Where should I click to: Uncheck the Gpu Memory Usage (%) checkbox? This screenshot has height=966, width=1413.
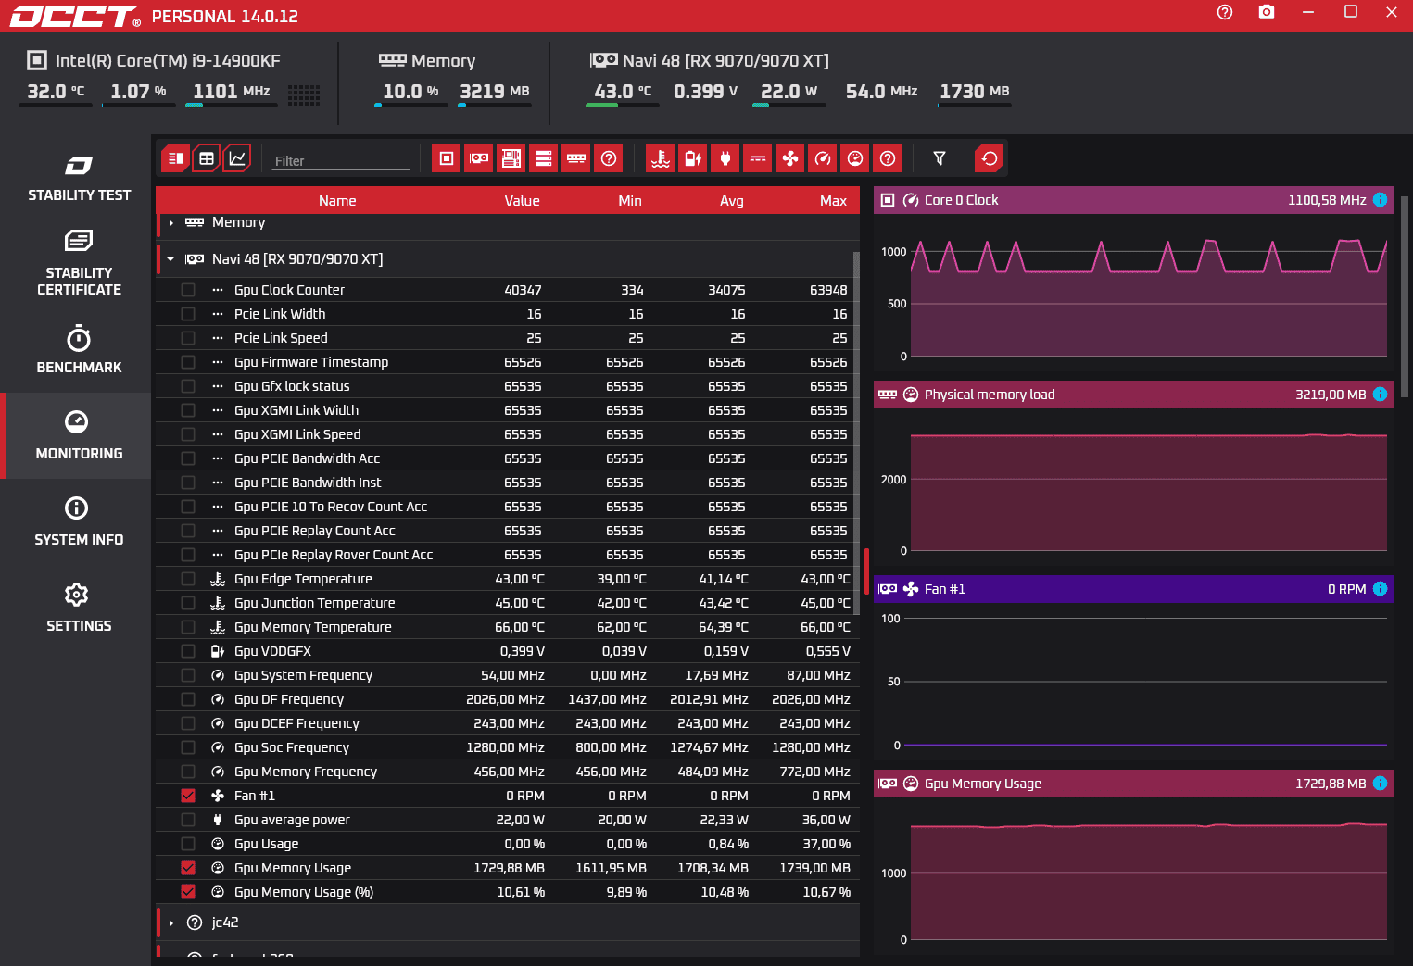pos(188,892)
